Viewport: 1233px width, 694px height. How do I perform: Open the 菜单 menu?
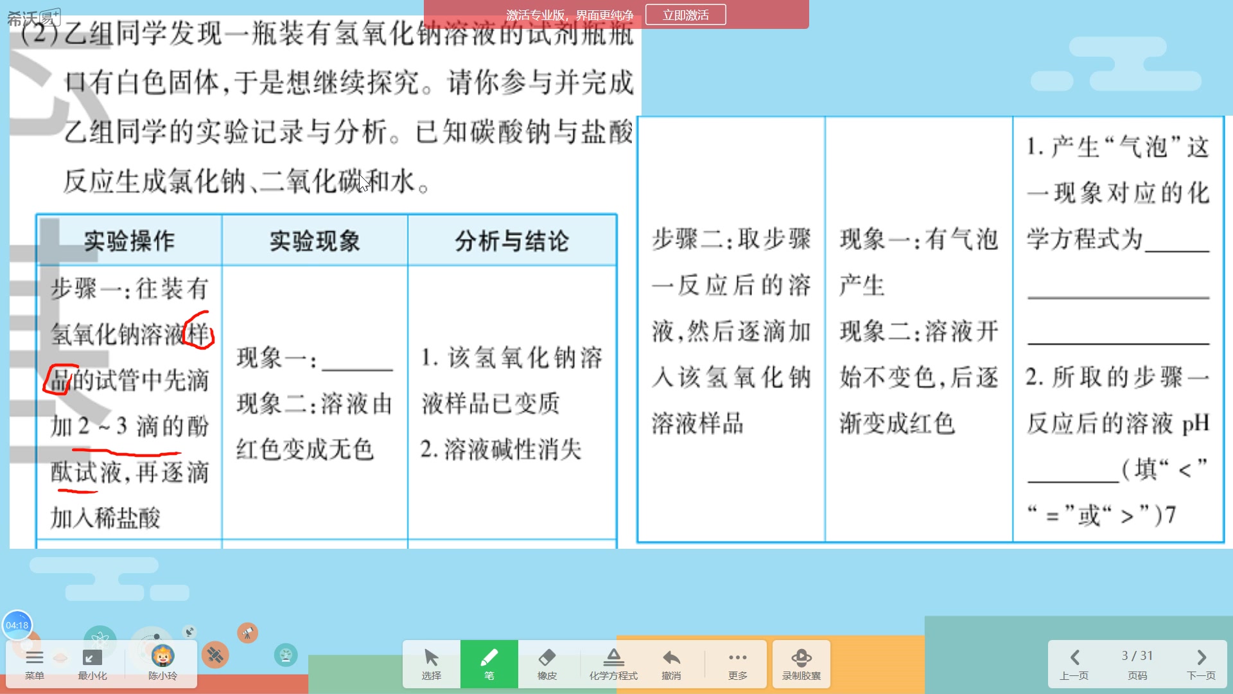pos(34,664)
